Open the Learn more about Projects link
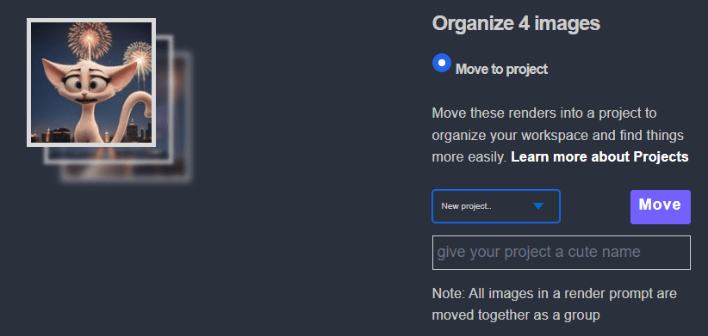Viewport: 708px width, 336px height. coord(599,156)
